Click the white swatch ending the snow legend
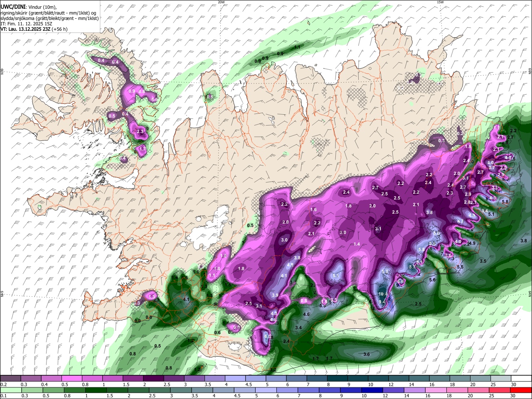This screenshot has height=399, width=532. click(521, 378)
